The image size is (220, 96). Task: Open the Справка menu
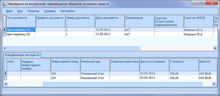(x=50, y=11)
